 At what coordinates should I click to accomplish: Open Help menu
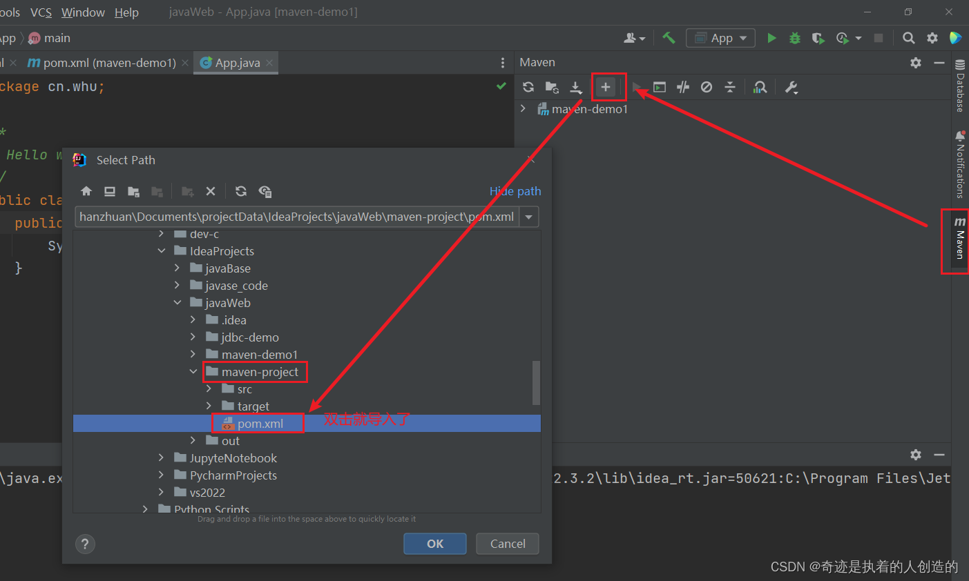tap(126, 12)
